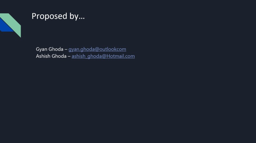Image resolution: width=256 pixels, height=143 pixels.
Task: Click the 'Ashish Ghoda' name text
Action: pos(51,56)
